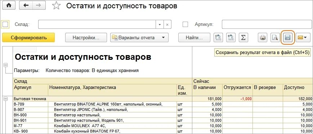The height and width of the screenshot is (134, 313).
Task: Select the Сейчас header cell
Action: coord(252,81)
